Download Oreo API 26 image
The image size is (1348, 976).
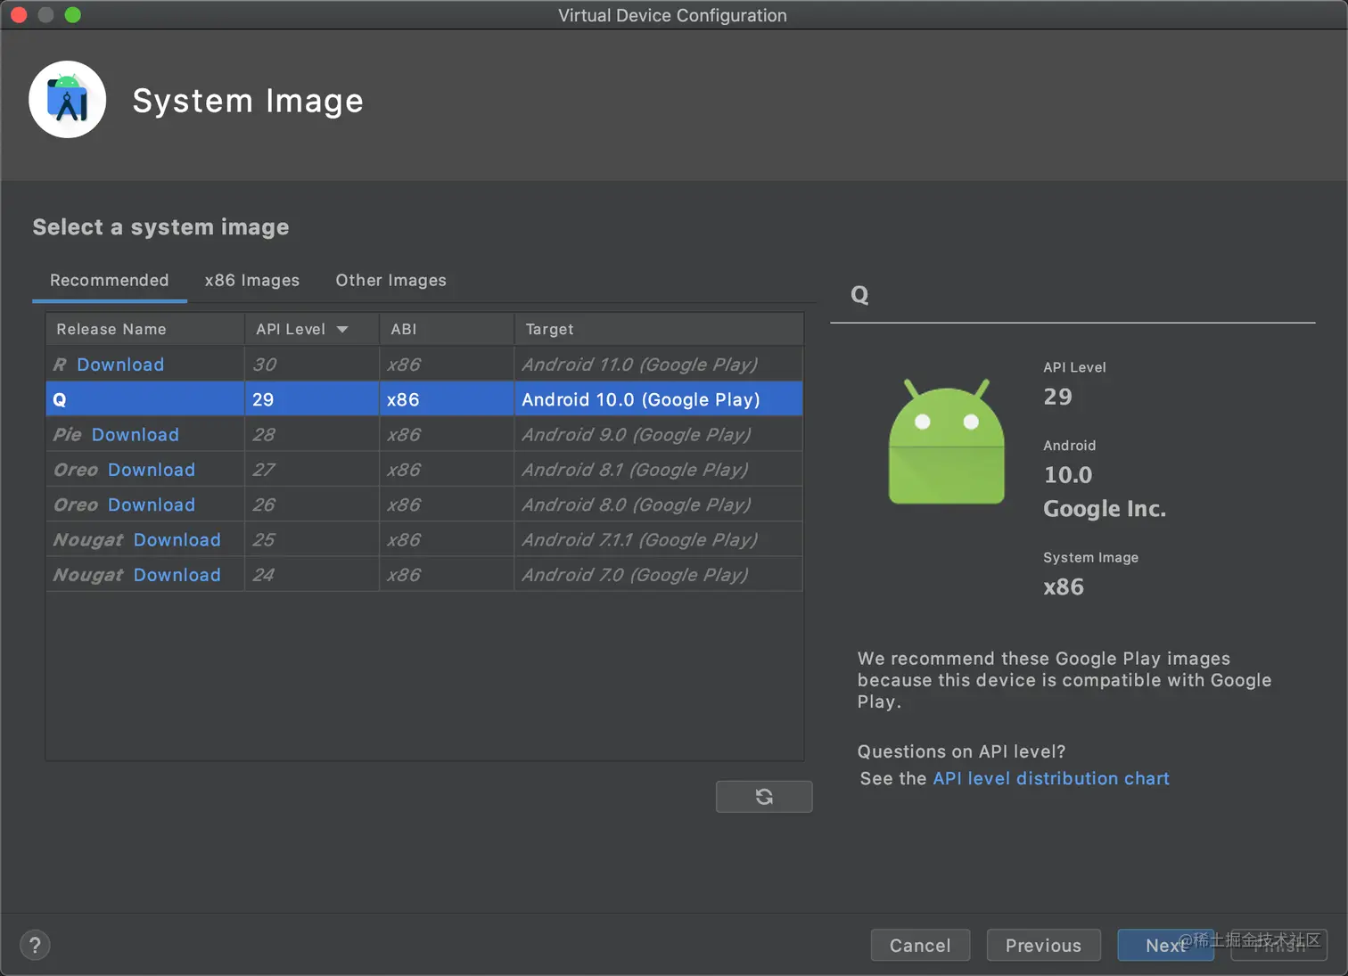pos(152,504)
